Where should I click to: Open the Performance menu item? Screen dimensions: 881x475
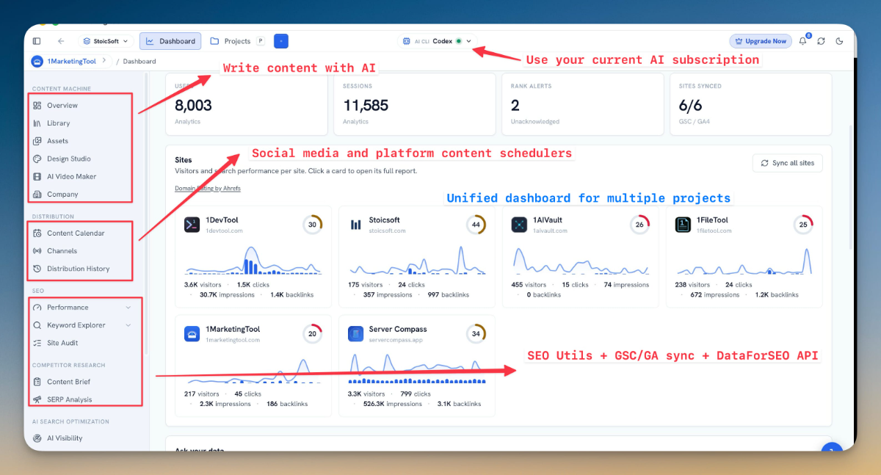(x=68, y=308)
